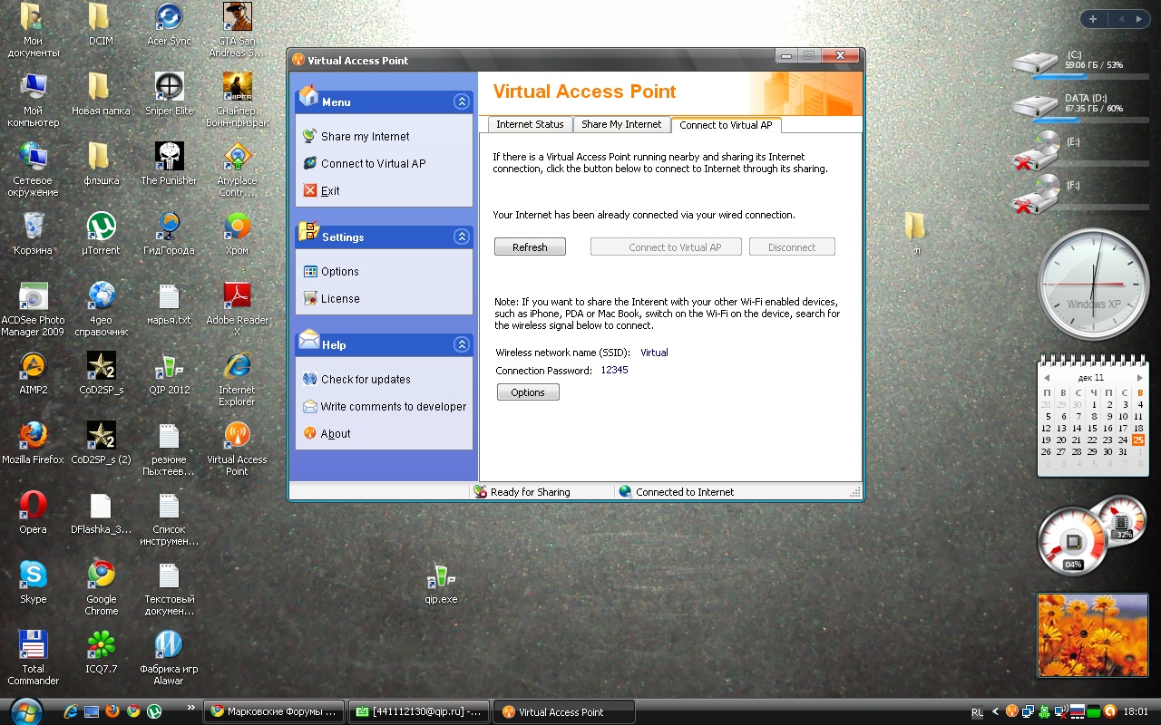Open About from the Help panel
The height and width of the screenshot is (725, 1161).
pyautogui.click(x=335, y=434)
